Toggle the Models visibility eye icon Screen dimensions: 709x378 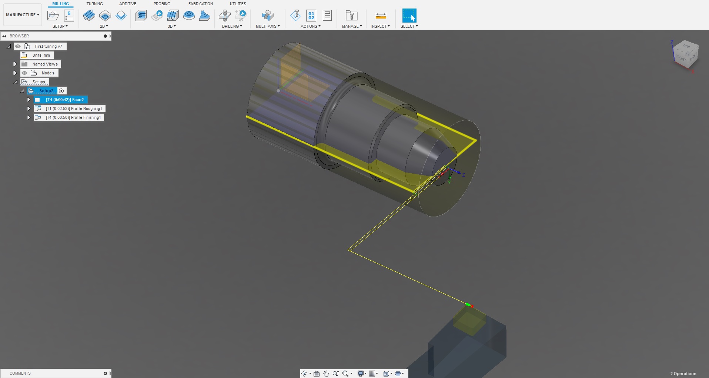point(24,73)
